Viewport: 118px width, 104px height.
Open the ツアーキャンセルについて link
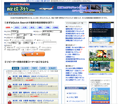pyautogui.click(x=77, y=101)
